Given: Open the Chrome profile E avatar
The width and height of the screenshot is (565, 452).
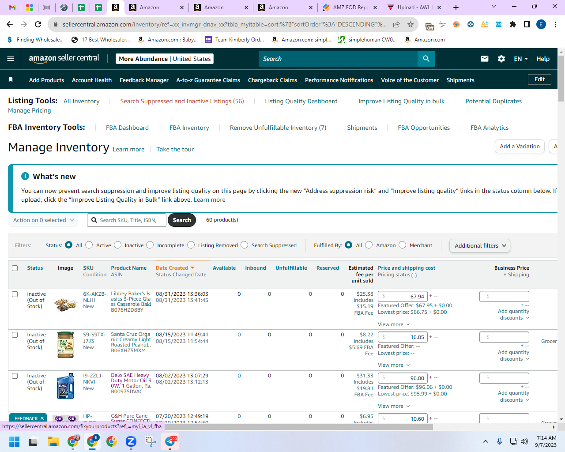Looking at the screenshot, I should [541, 24].
